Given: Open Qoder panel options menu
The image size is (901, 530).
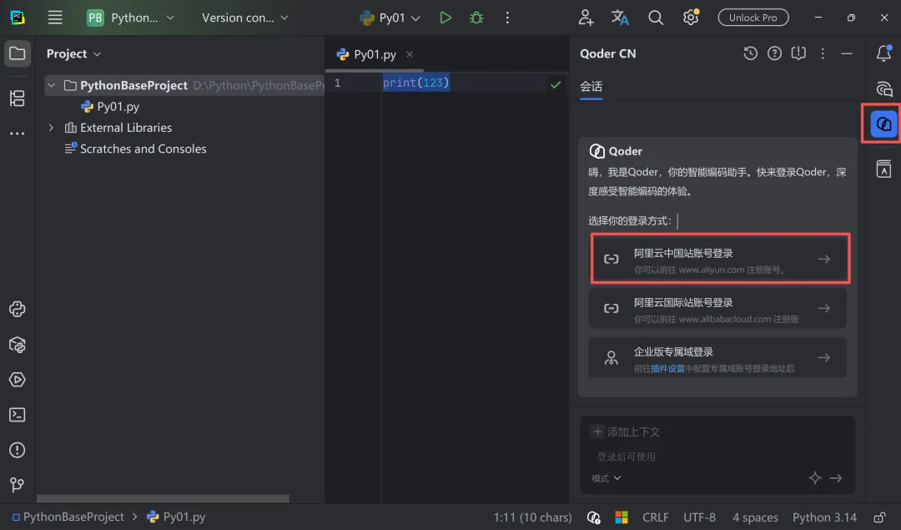Looking at the screenshot, I should tap(823, 53).
